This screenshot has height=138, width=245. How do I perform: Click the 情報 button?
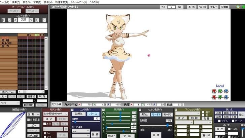[x=203, y=7]
